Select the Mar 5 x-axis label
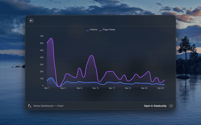 [63, 88]
